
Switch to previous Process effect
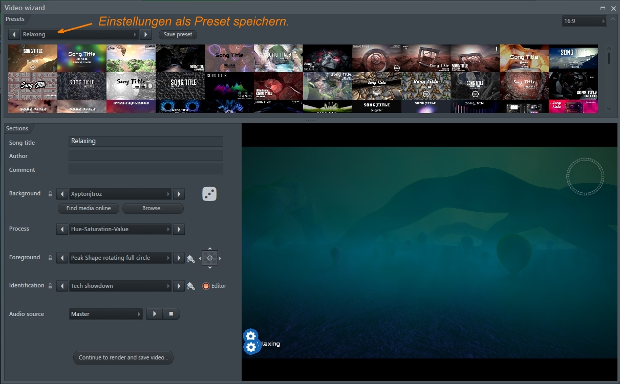tap(62, 229)
